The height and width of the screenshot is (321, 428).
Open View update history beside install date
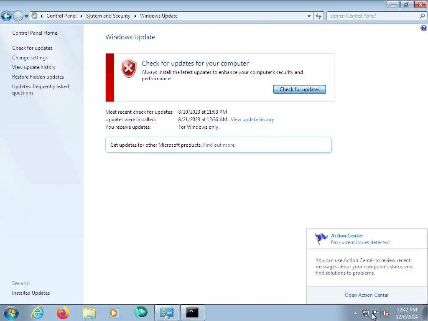coord(252,119)
